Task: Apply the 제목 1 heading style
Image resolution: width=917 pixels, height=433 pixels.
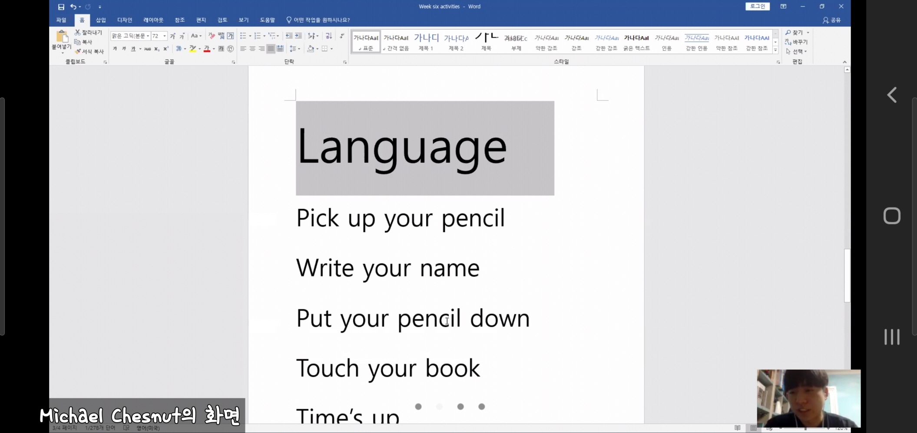Action: (x=426, y=42)
